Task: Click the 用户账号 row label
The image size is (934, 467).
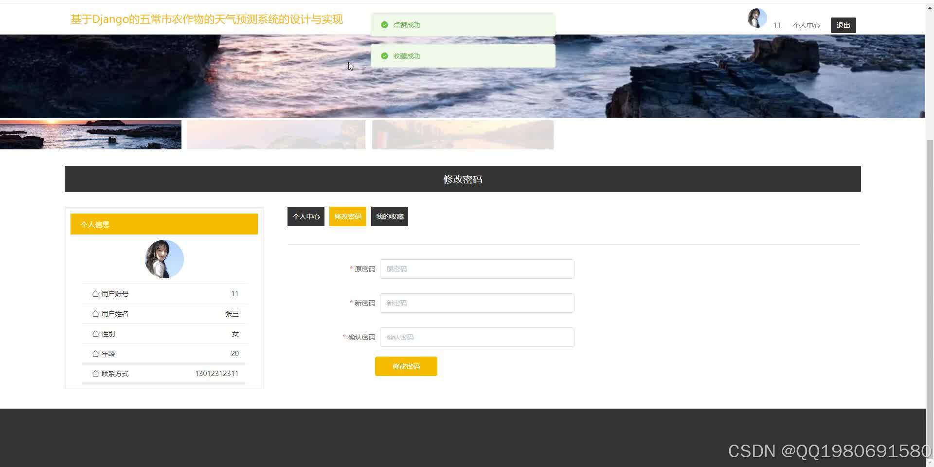Action: tap(115, 294)
